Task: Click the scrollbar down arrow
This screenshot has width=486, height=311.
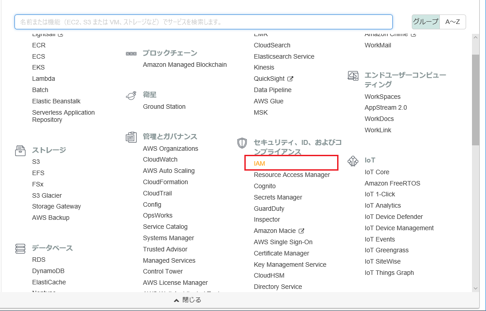Action: pos(476,288)
